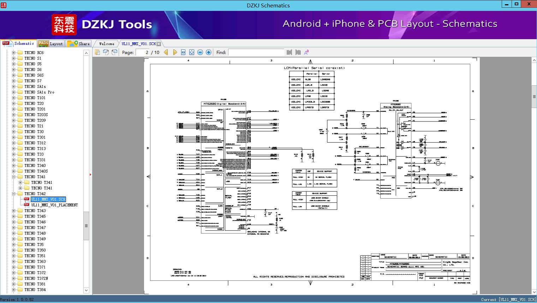Screen dimensions: 537x303
Task: Click document viewer scroll down arrow
Action: click(x=534, y=292)
